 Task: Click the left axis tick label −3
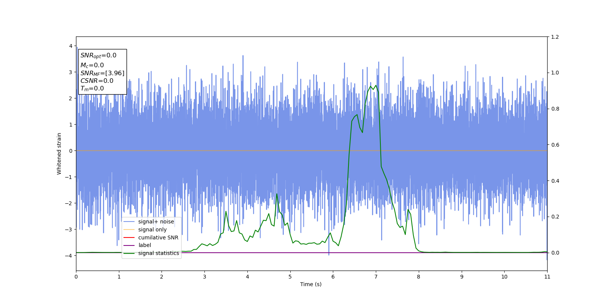pos(69,230)
